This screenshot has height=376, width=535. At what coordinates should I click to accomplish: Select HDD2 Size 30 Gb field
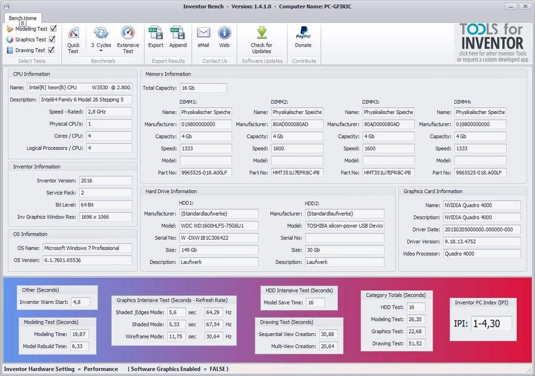tap(344, 250)
